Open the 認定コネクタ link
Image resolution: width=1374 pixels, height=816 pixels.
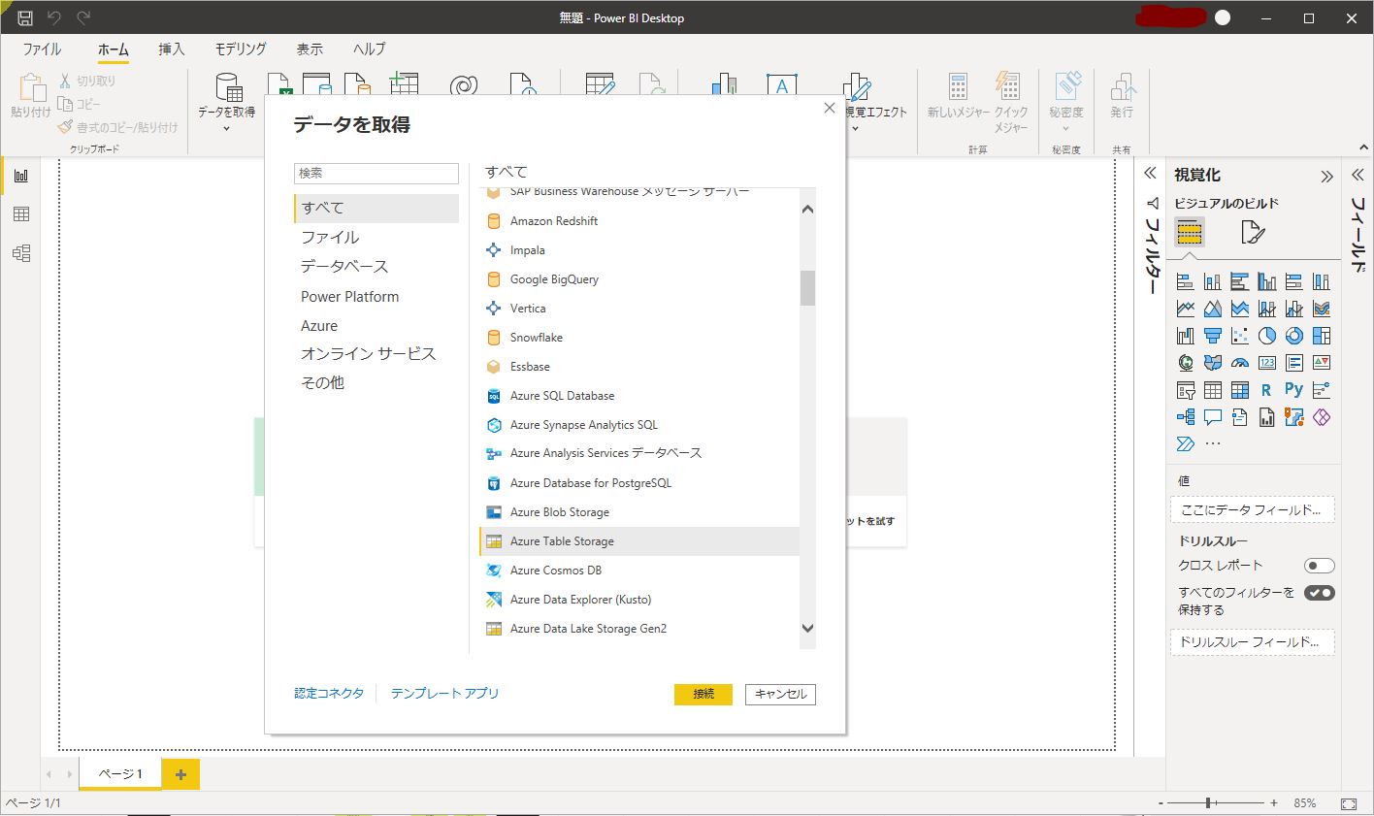329,693
